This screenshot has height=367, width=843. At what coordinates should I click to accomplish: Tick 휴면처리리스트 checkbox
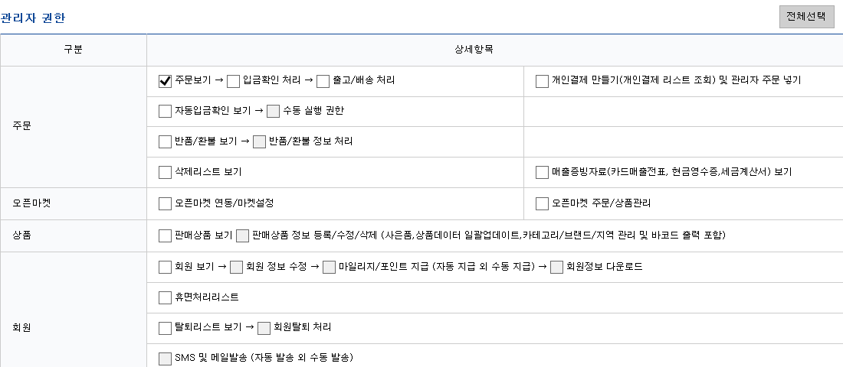(x=165, y=297)
